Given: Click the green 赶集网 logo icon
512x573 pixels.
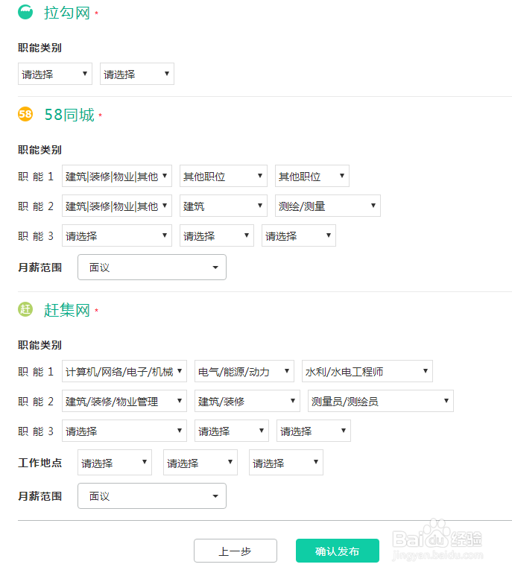Looking at the screenshot, I should (25, 309).
